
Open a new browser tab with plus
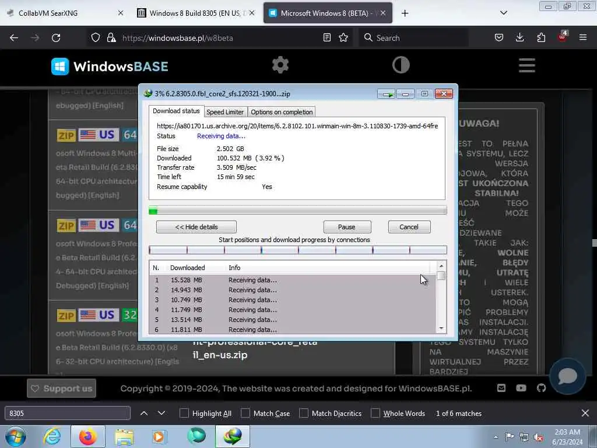[x=405, y=13]
